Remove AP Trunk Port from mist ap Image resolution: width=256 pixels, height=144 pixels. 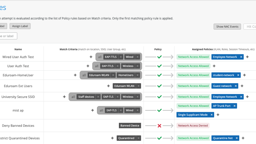pos(234,106)
